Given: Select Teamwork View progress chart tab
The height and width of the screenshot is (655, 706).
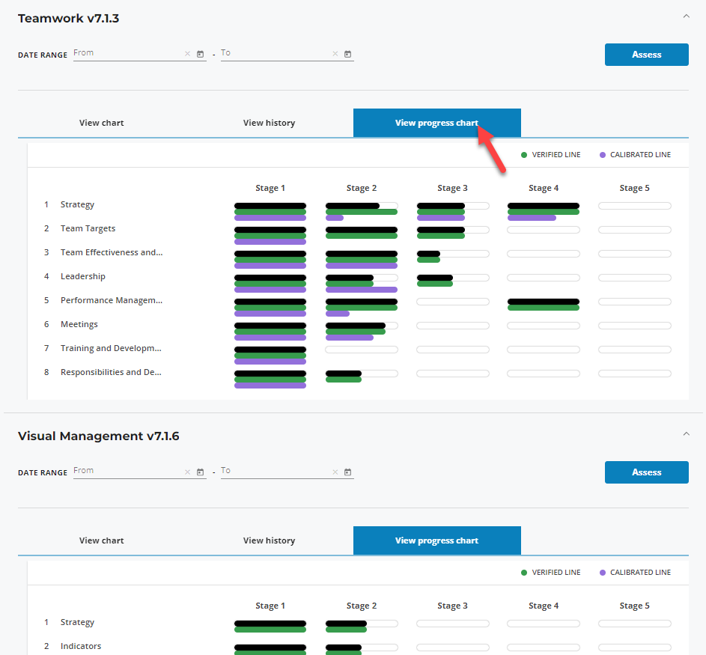Looking at the screenshot, I should (x=436, y=123).
